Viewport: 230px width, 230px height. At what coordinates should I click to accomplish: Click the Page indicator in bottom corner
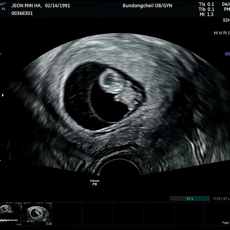(226, 222)
